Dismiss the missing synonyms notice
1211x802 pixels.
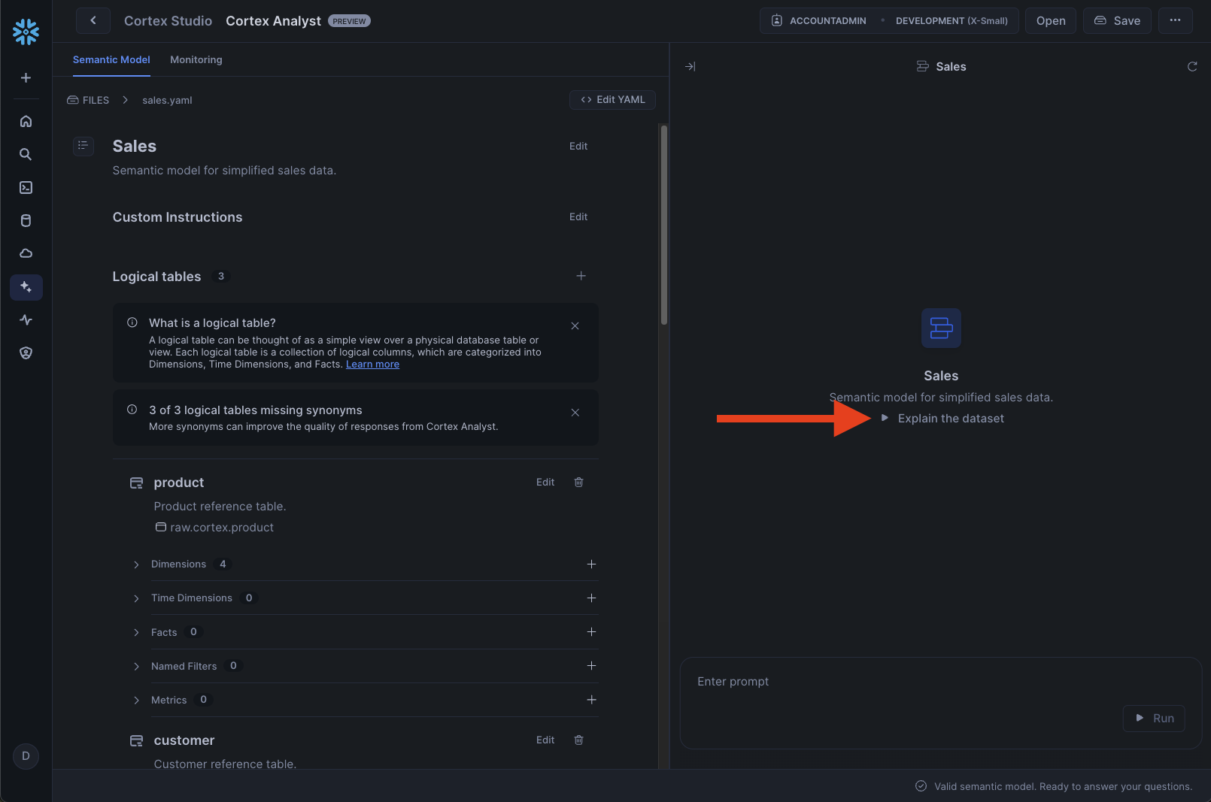coord(575,413)
